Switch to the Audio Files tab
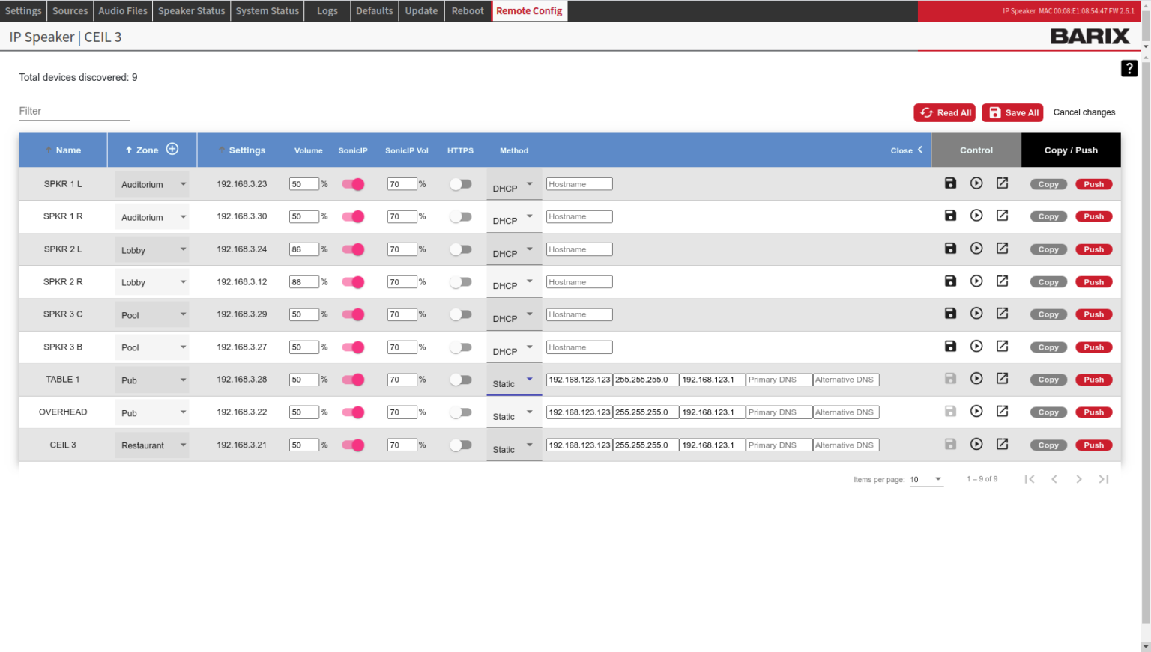Image resolution: width=1151 pixels, height=652 pixels. (x=123, y=11)
